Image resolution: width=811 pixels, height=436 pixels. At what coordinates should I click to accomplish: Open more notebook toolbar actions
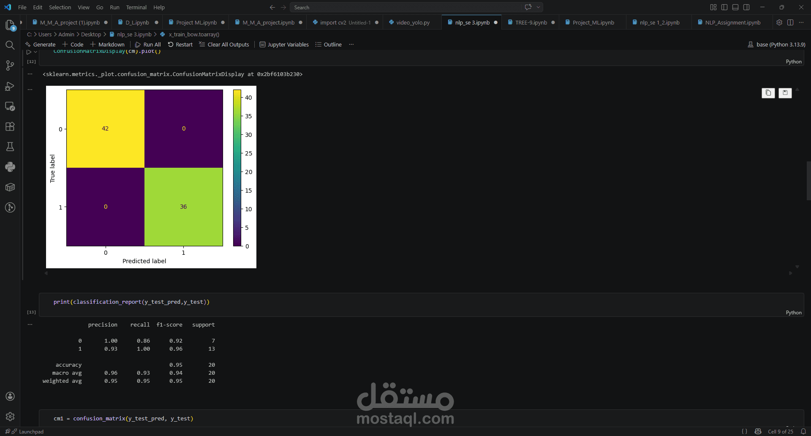click(351, 44)
